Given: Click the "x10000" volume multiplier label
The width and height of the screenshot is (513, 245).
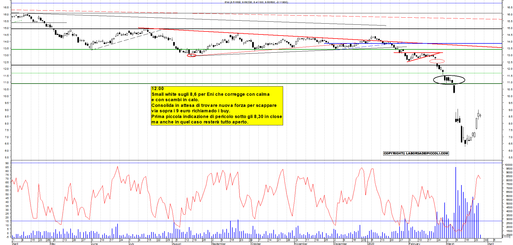Looking at the screenshot, I should pos(506,237).
